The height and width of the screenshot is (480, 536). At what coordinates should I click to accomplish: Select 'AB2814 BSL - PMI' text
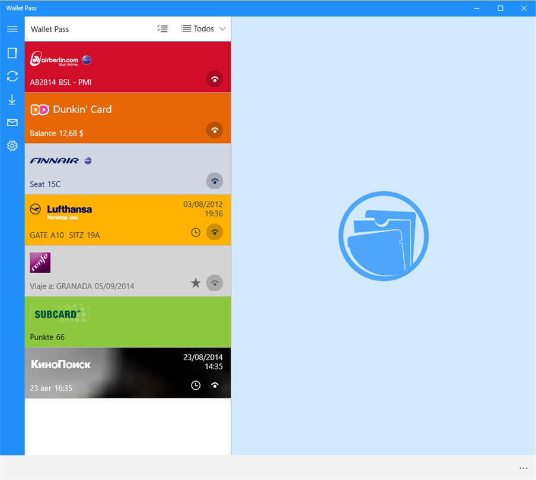coord(60,82)
